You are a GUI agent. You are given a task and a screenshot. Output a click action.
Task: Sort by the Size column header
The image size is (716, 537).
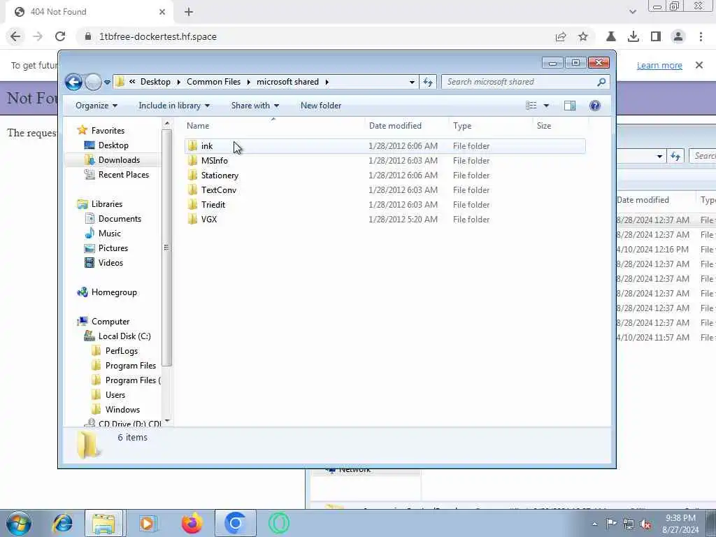coord(560,126)
